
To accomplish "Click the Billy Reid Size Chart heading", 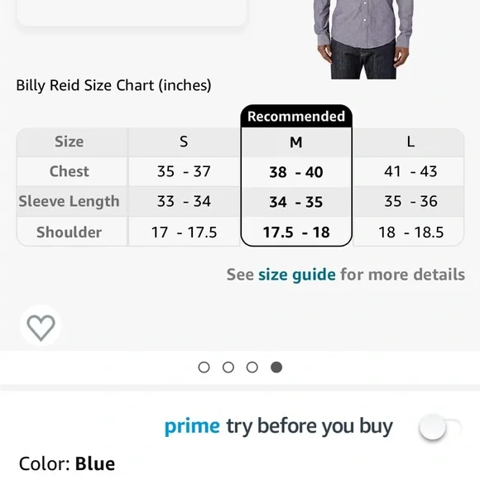I will click(x=113, y=85).
